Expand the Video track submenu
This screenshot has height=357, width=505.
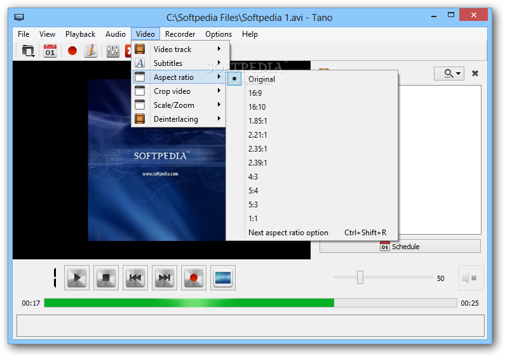(x=180, y=49)
